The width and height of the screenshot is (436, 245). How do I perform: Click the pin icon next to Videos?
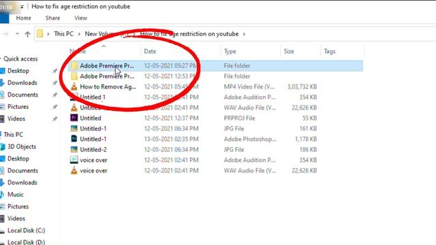coord(54,119)
